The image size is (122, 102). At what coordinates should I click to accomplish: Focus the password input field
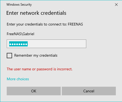point(46,44)
